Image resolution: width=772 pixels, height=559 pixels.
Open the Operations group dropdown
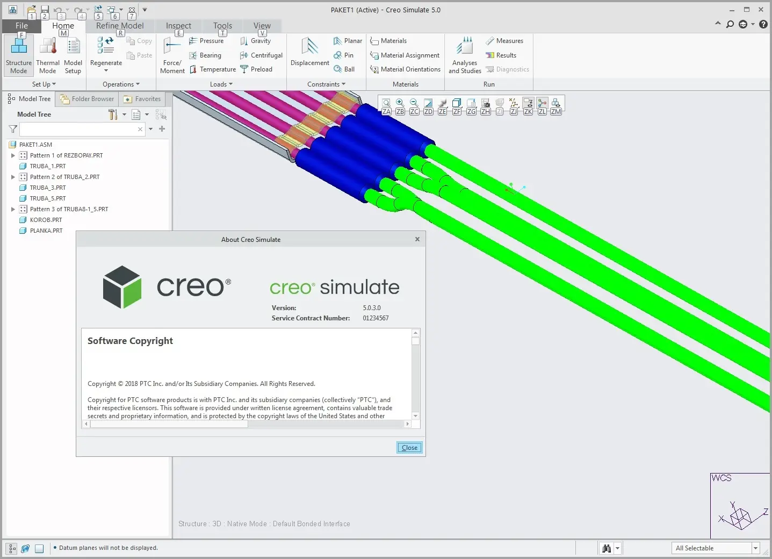click(121, 84)
